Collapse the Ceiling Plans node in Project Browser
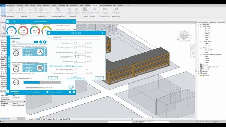Viewport: 226px width, 127px height. click(201, 42)
